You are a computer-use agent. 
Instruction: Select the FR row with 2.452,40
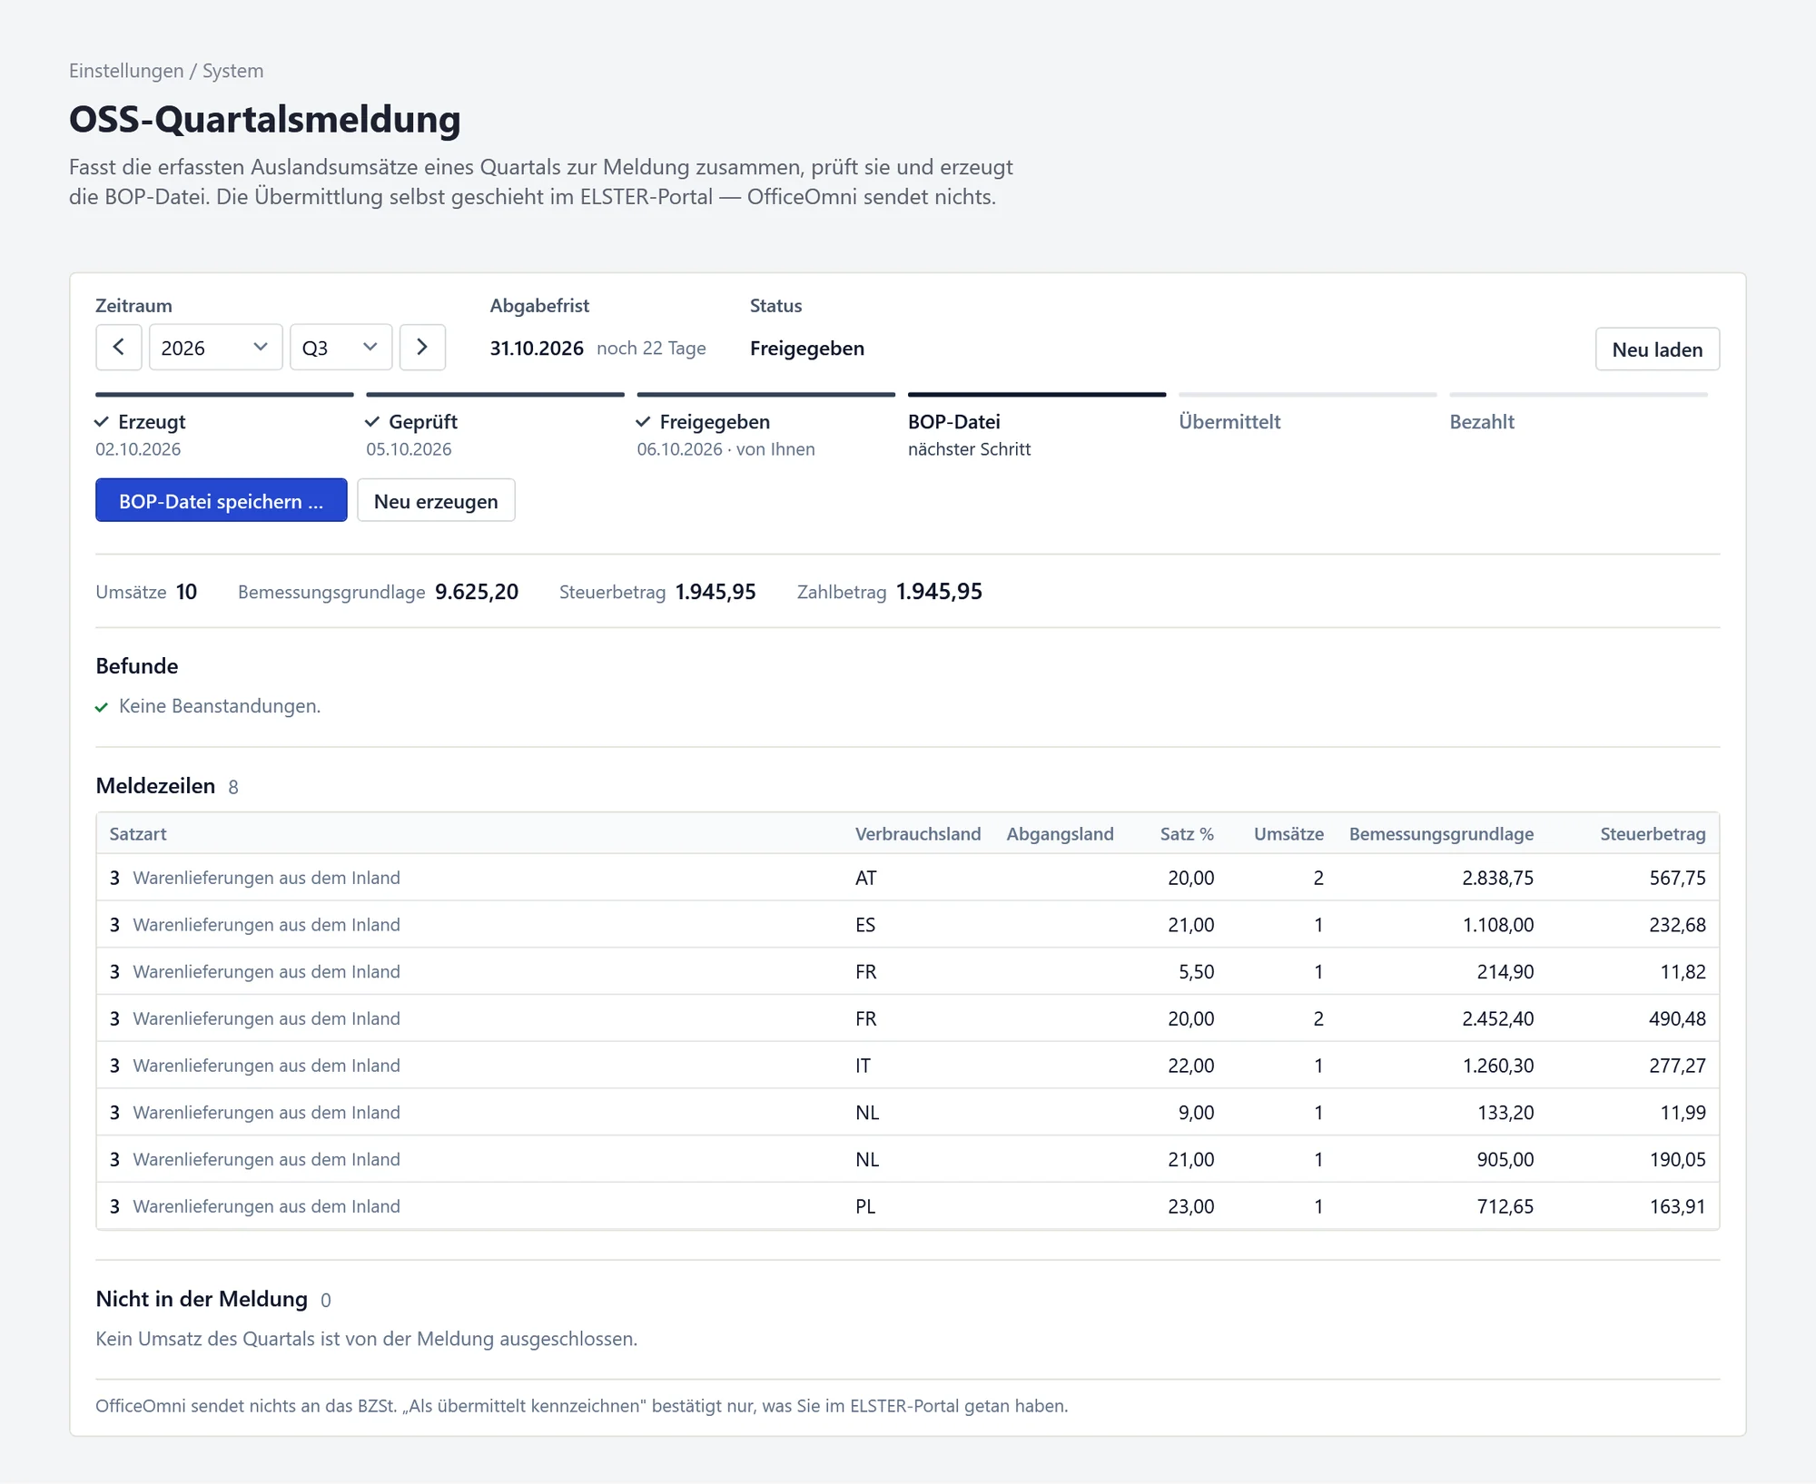point(908,1018)
